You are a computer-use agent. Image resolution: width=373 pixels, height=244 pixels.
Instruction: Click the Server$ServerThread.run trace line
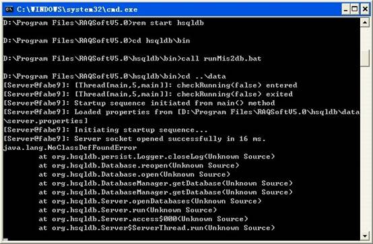pos(156,228)
